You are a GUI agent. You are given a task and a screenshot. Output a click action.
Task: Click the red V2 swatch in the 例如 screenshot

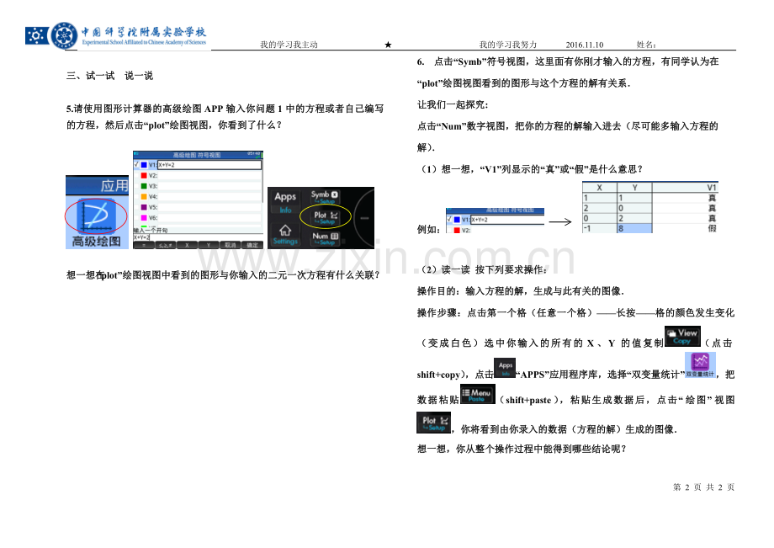(457, 230)
